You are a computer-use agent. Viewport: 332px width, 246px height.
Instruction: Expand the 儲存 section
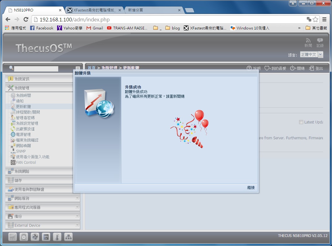pyautogui.click(x=39, y=180)
